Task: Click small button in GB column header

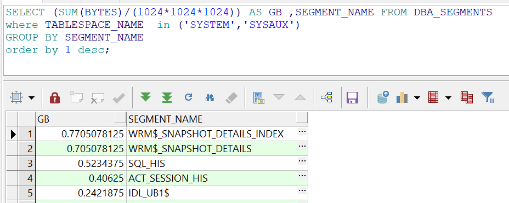Action: [121, 118]
